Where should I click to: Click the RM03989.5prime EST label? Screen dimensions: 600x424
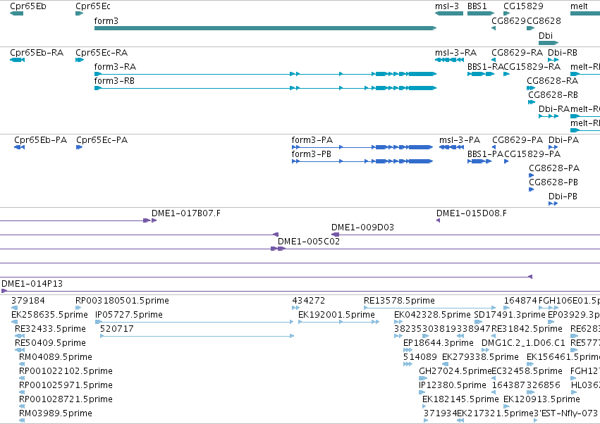tap(56, 413)
